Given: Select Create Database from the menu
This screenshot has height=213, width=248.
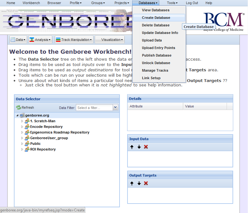Looking at the screenshot, I should [156, 18].
